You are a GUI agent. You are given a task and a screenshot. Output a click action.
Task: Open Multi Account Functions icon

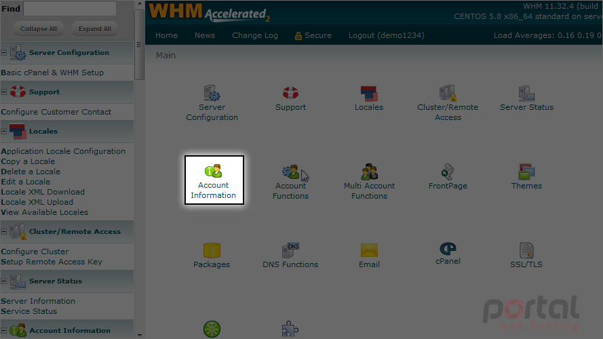coord(370,172)
